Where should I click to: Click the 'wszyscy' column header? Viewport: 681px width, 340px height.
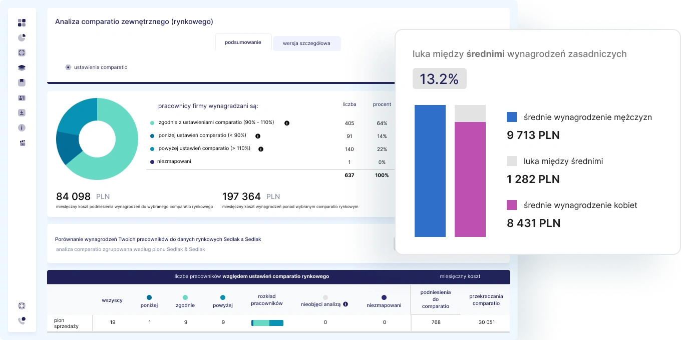112,300
